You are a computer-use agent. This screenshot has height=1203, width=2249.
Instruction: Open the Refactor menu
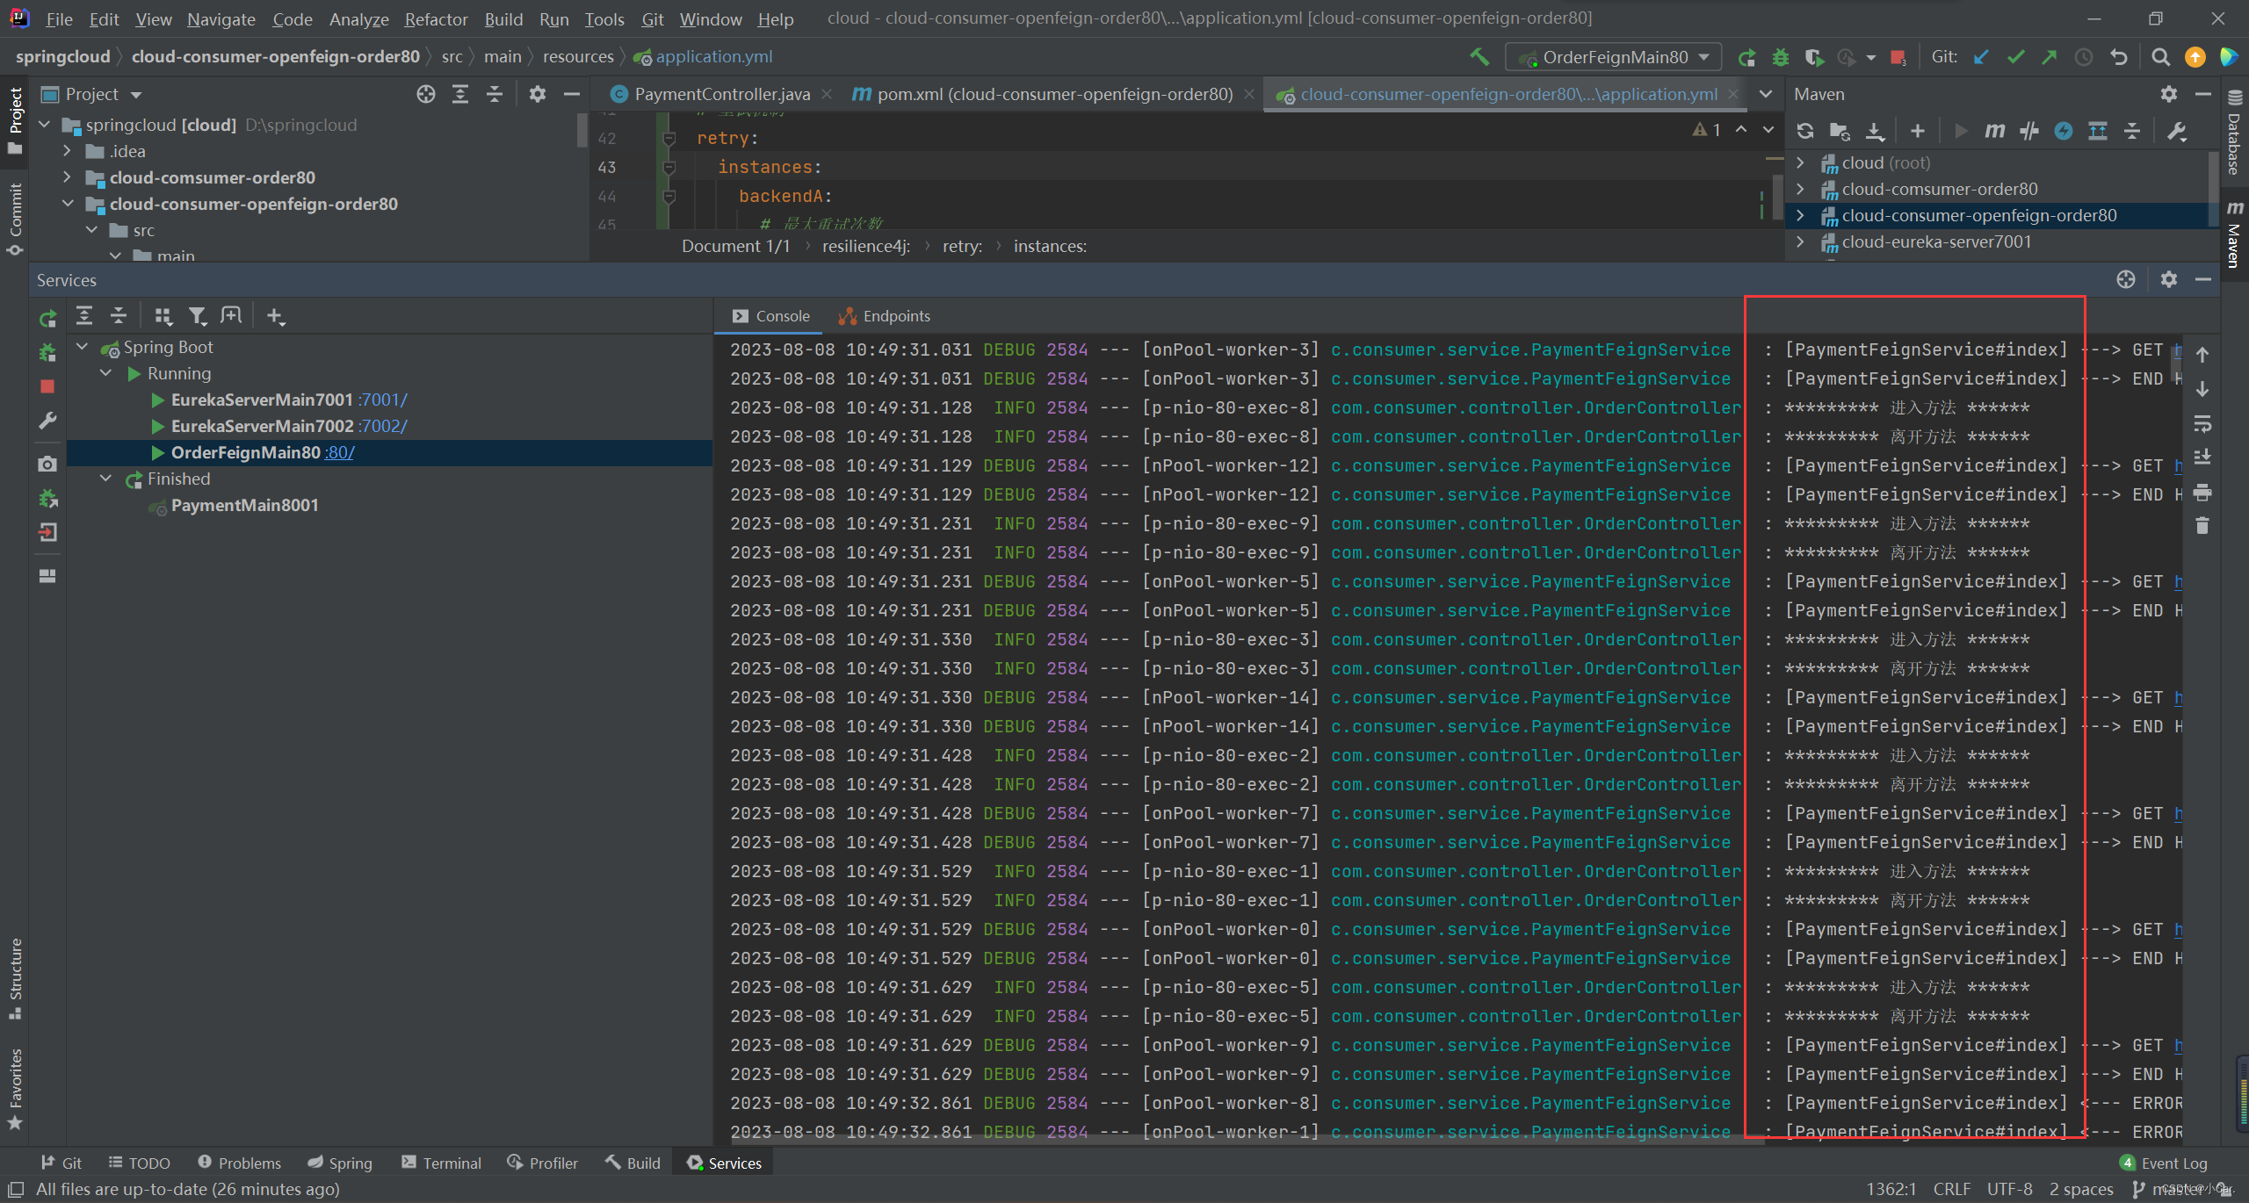[x=436, y=18]
